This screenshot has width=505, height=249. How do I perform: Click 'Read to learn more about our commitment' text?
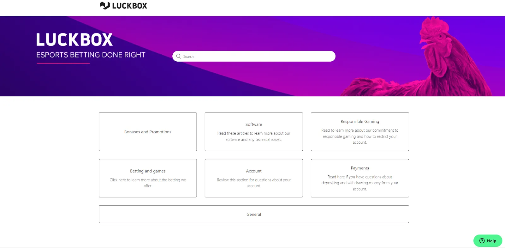pyautogui.click(x=360, y=137)
